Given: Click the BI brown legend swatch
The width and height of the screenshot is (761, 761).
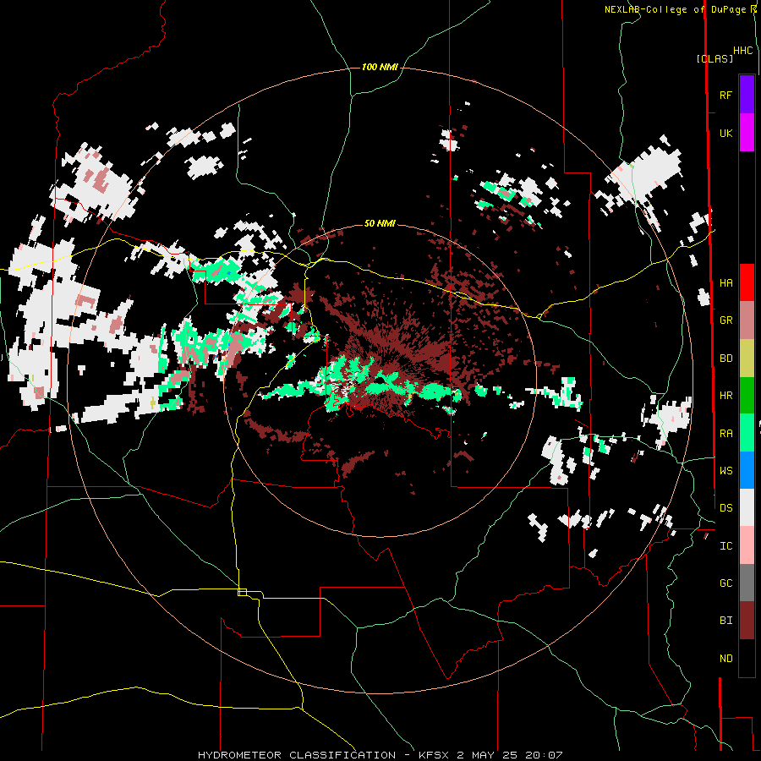Looking at the screenshot, I should 747,621.
